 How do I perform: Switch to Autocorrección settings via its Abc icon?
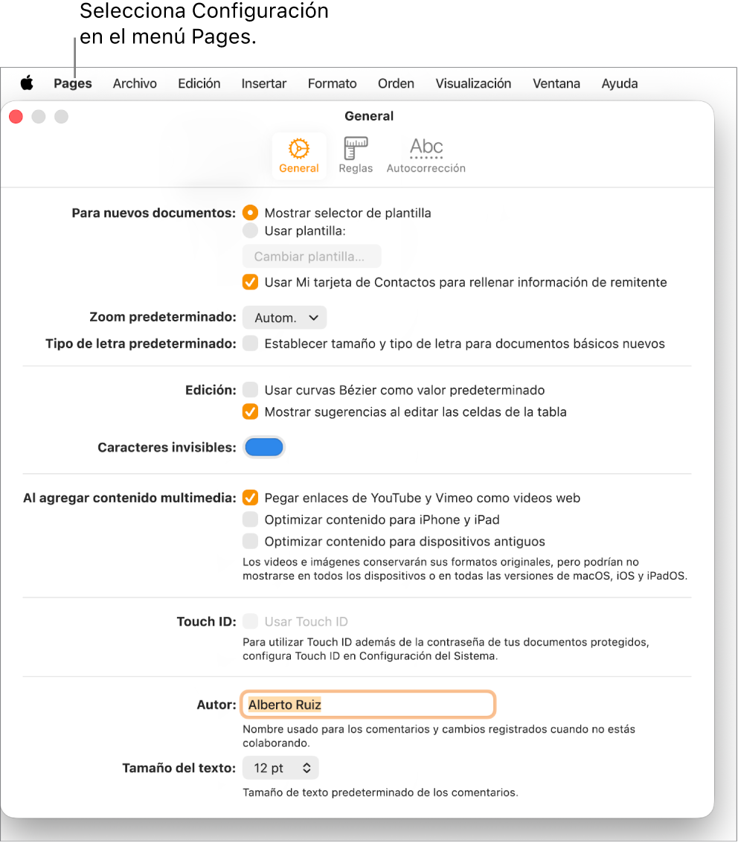425,155
